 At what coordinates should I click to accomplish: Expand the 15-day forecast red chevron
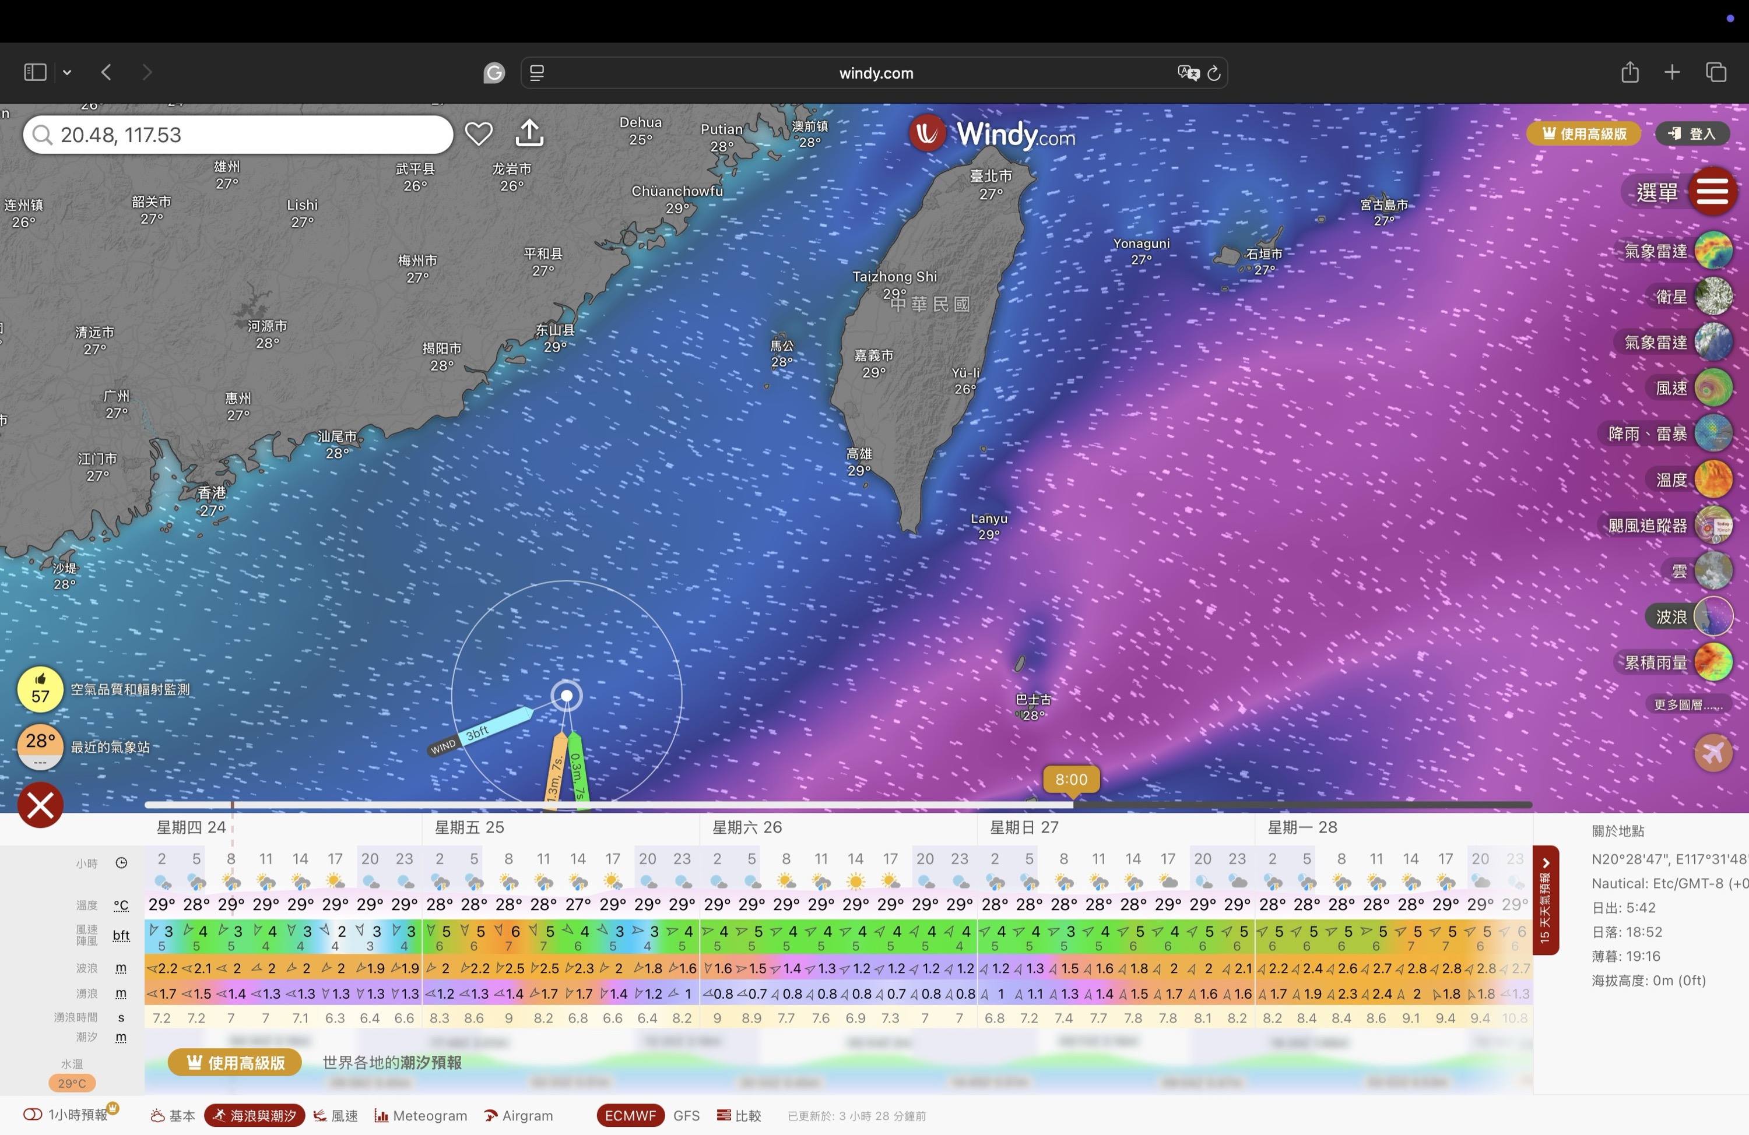pyautogui.click(x=1546, y=864)
